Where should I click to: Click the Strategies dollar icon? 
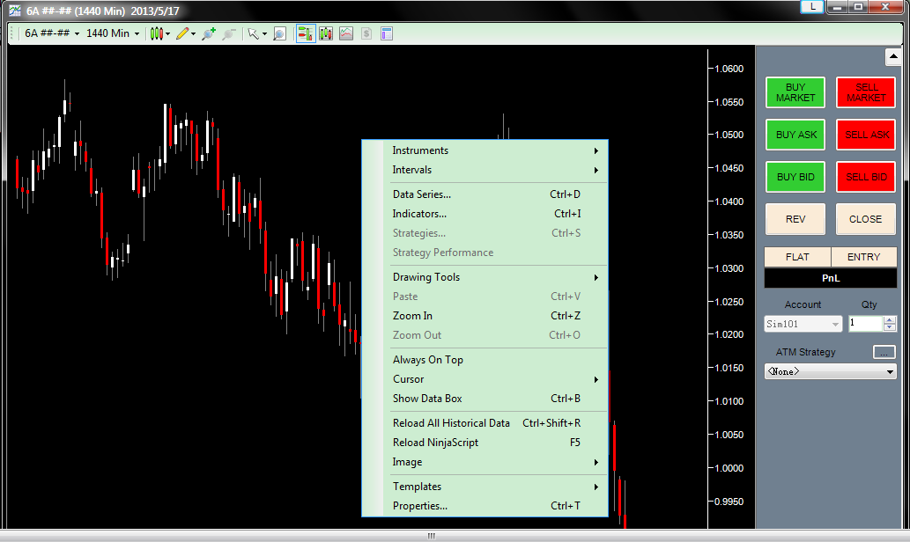366,33
